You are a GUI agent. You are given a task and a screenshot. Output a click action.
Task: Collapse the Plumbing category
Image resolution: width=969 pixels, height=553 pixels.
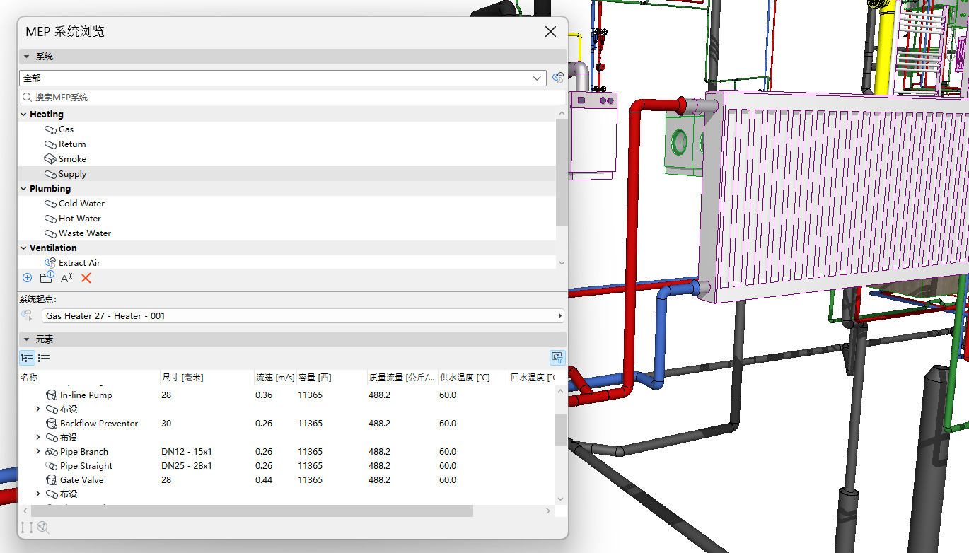click(22, 188)
